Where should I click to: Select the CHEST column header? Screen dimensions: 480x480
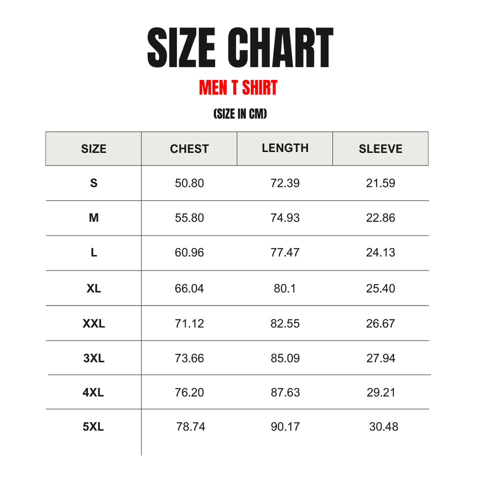189,149
